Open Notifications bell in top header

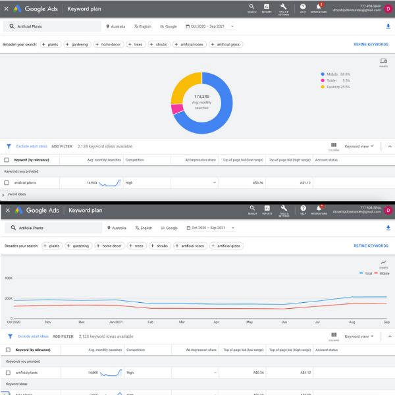(x=319, y=8)
